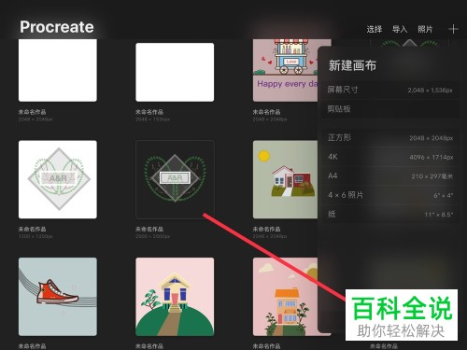Open white-background A&R logo artwork
This screenshot has height=350, width=467.
[58, 179]
